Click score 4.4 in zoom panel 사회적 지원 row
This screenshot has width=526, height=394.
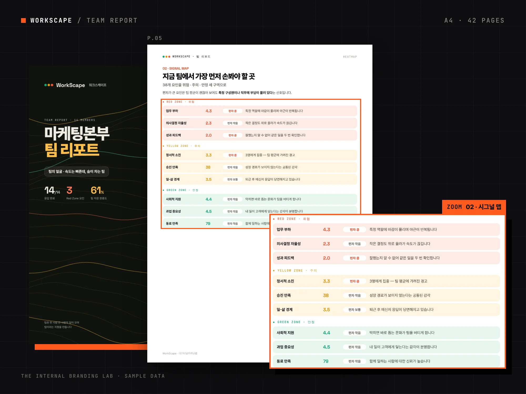(326, 333)
